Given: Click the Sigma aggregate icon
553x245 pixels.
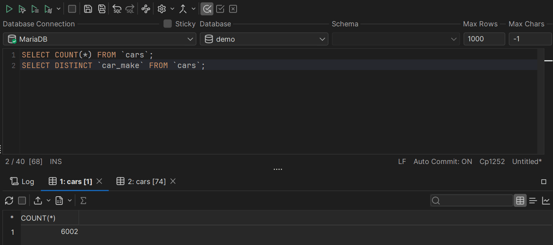Looking at the screenshot, I should tap(83, 201).
